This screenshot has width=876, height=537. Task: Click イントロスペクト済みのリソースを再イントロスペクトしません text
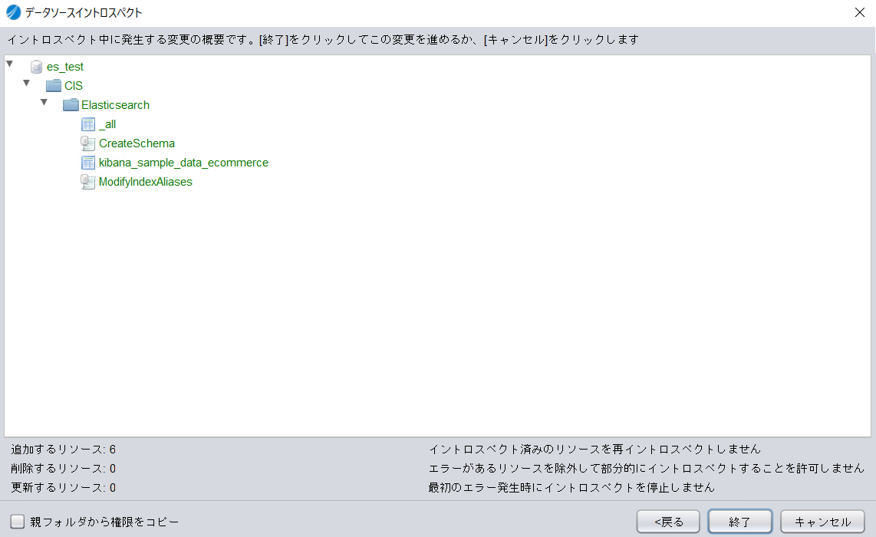[x=594, y=450]
